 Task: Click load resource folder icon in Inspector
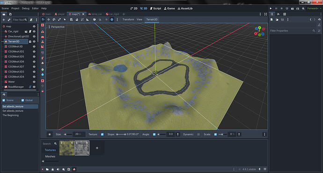(277, 20)
